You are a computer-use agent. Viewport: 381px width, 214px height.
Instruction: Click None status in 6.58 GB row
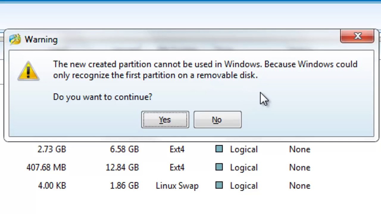300,149
